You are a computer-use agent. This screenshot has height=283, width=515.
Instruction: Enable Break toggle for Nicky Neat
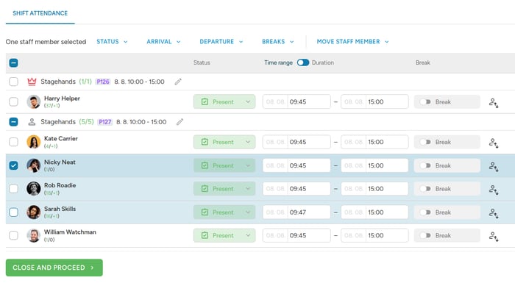coord(425,165)
